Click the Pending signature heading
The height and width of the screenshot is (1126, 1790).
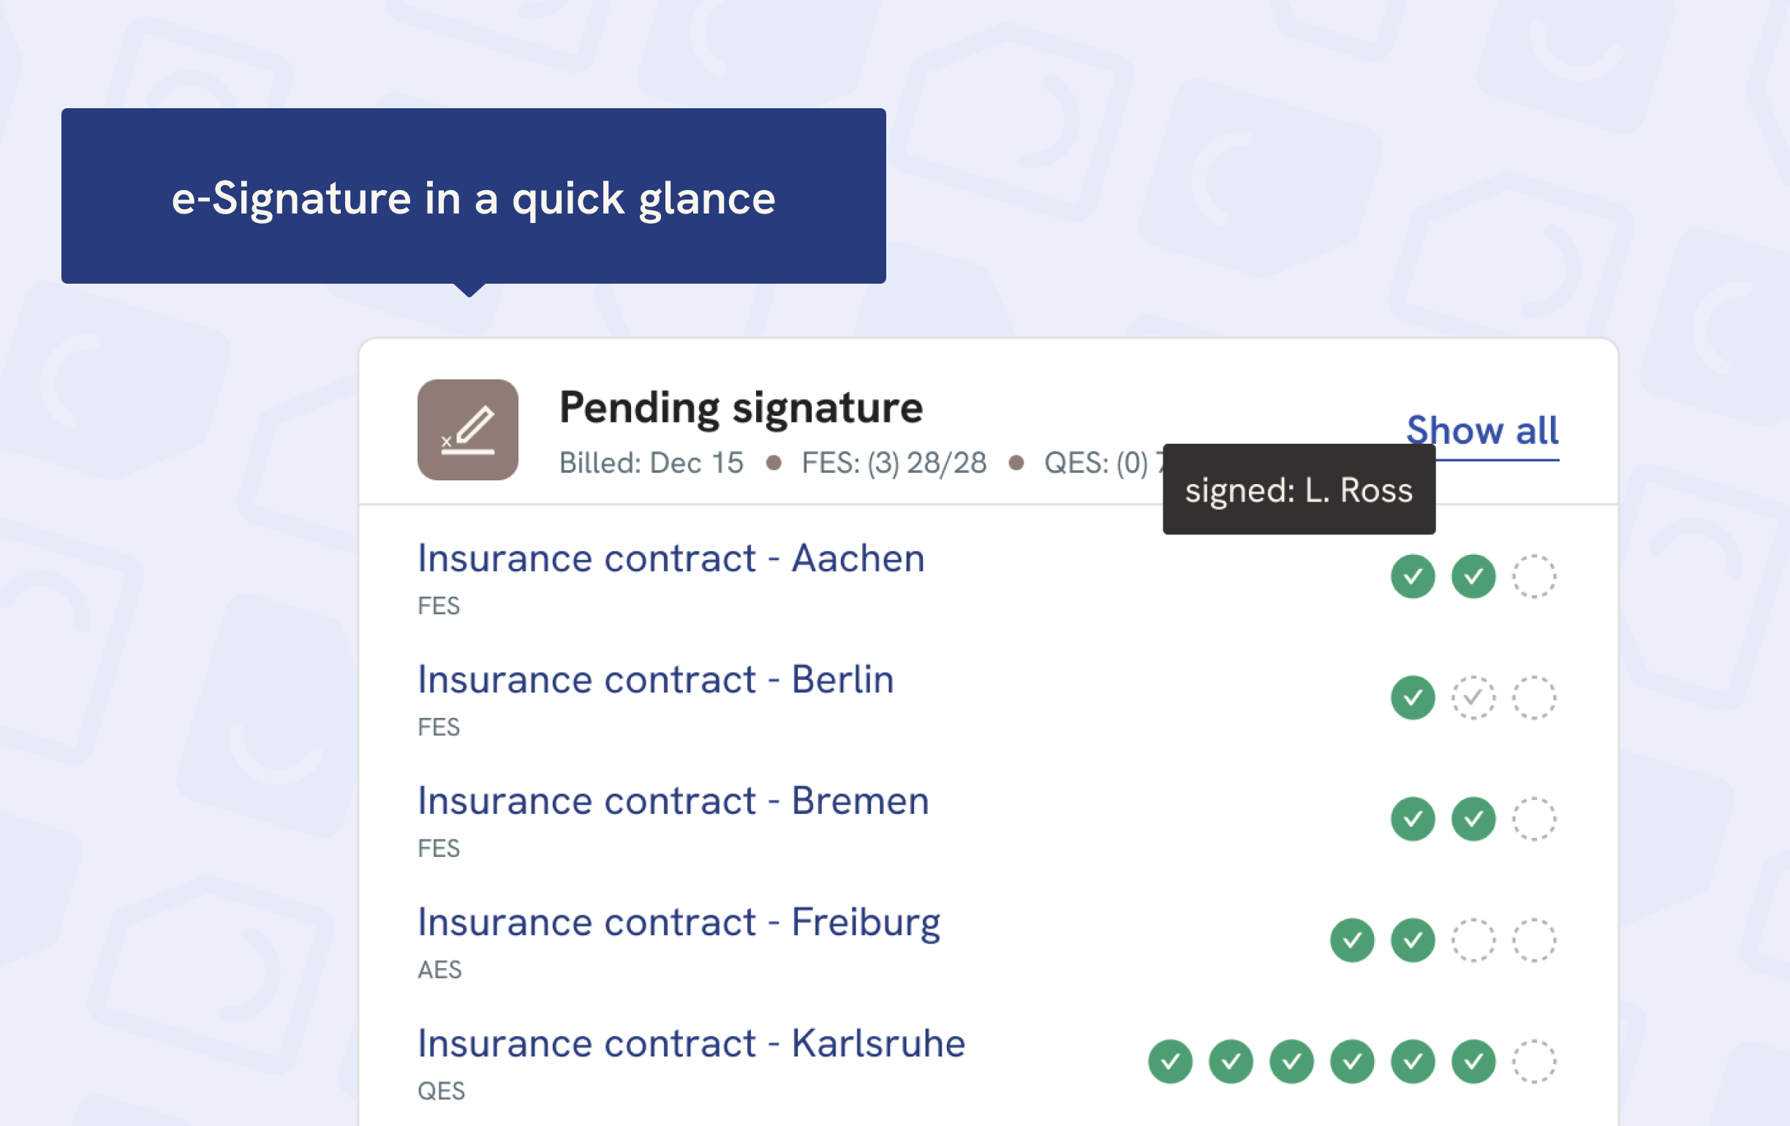(741, 407)
